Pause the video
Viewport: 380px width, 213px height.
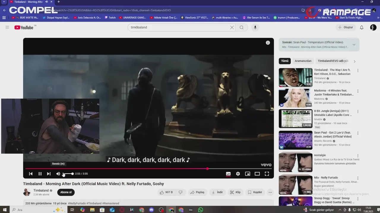click(40, 174)
